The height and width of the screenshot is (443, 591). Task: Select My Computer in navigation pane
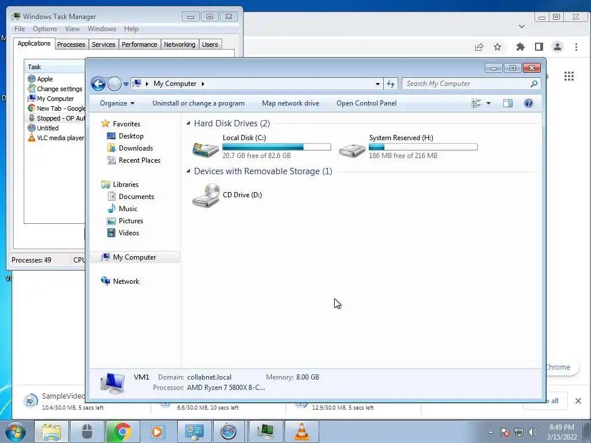pos(134,257)
